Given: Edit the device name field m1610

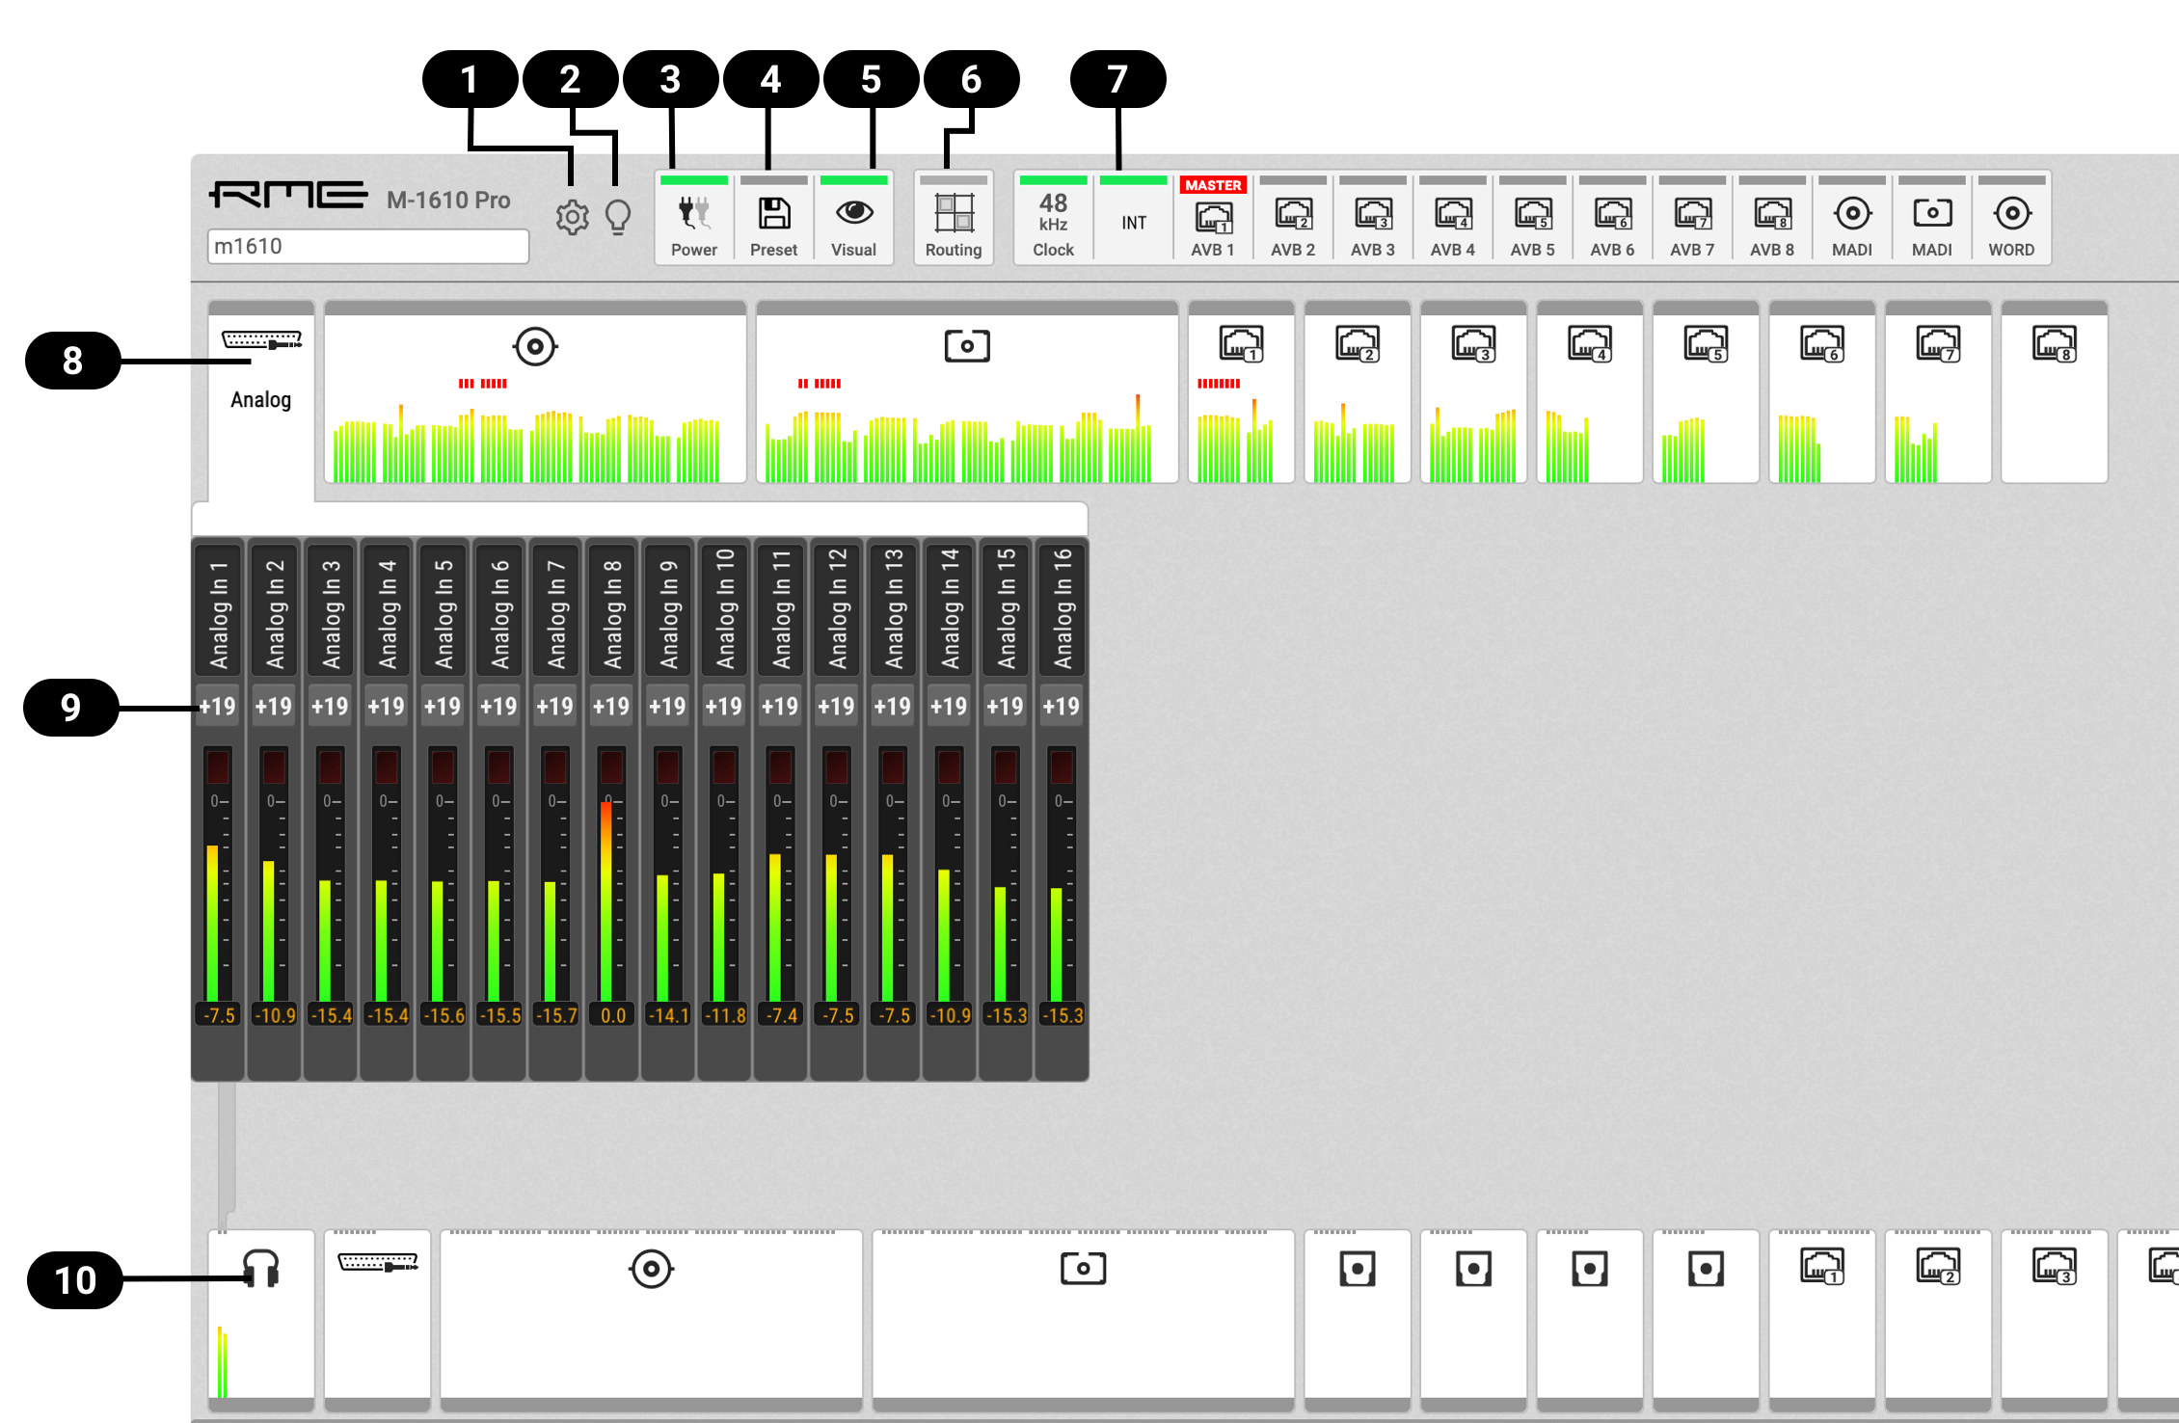Looking at the screenshot, I should [x=368, y=246].
